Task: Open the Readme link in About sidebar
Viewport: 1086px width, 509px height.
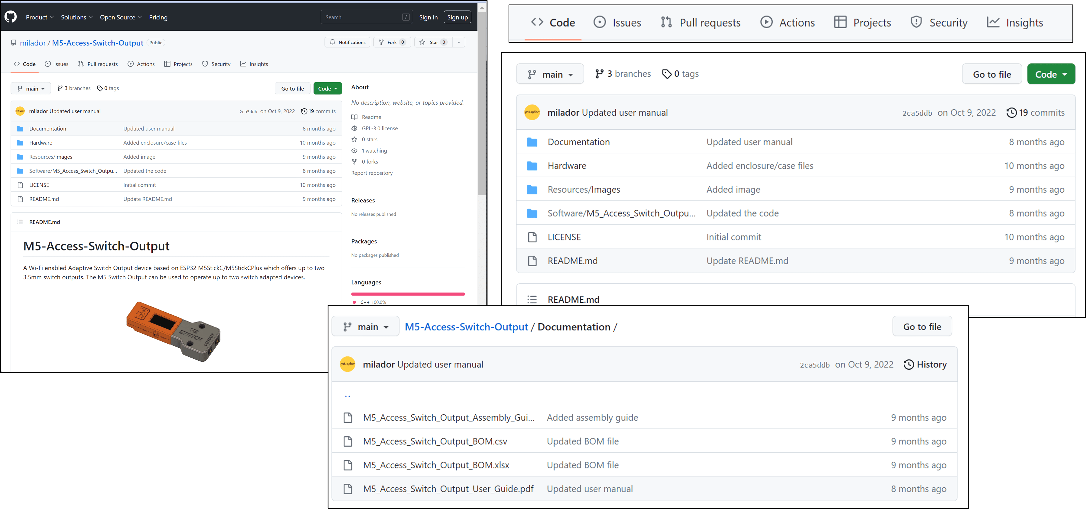Action: [371, 117]
